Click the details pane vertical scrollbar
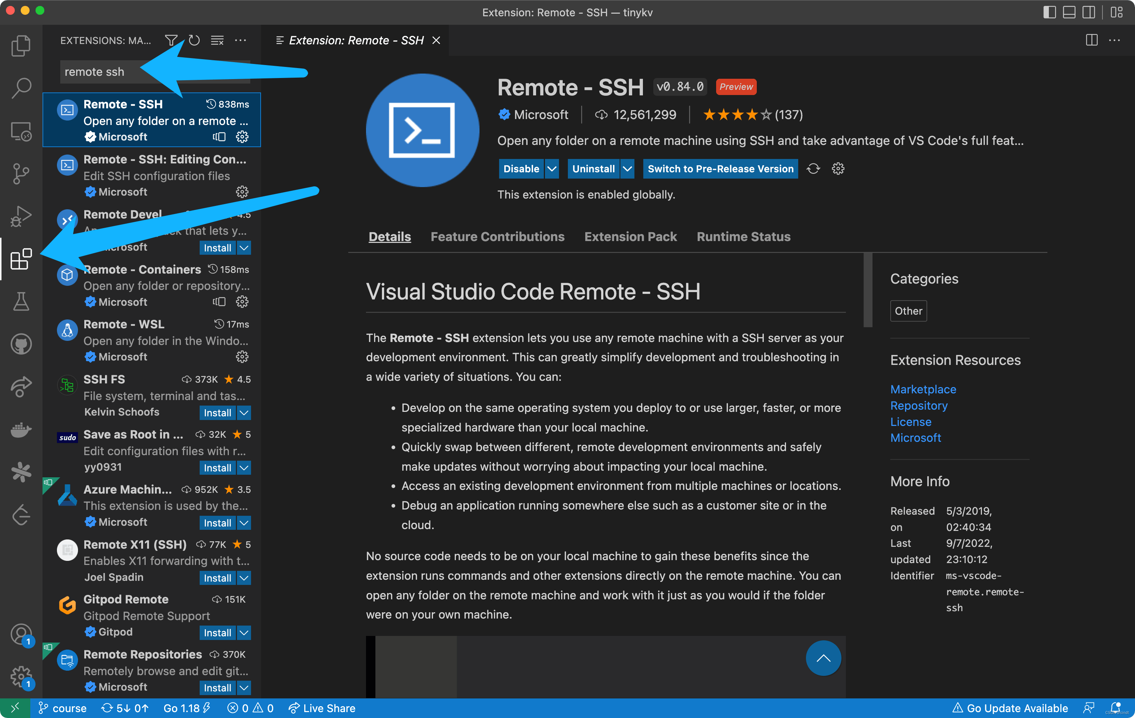This screenshot has width=1135, height=718. [x=868, y=290]
